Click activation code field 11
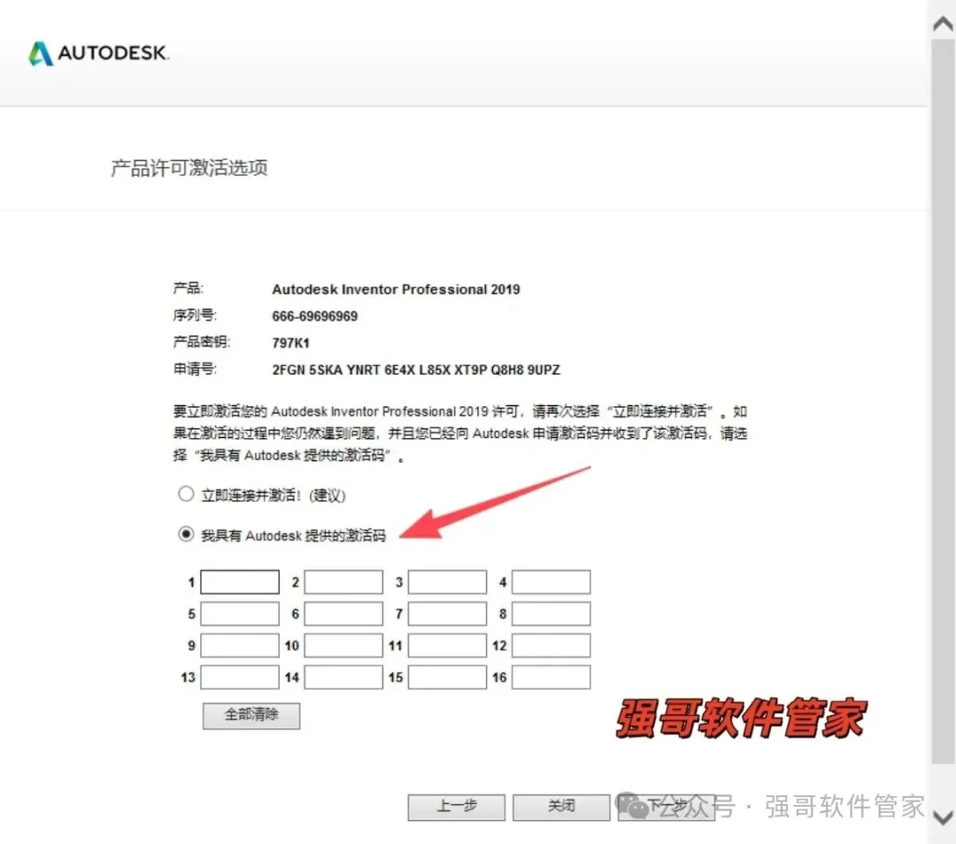Viewport: 956px width, 844px height. (x=447, y=645)
